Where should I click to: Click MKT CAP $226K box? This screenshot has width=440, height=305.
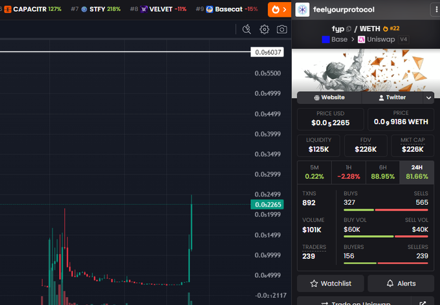pos(413,145)
